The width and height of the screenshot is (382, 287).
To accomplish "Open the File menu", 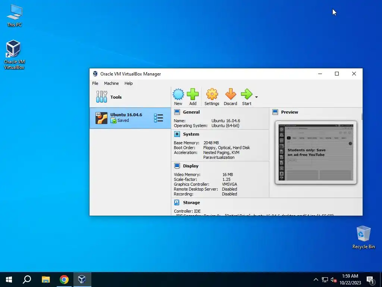I will (x=95, y=83).
